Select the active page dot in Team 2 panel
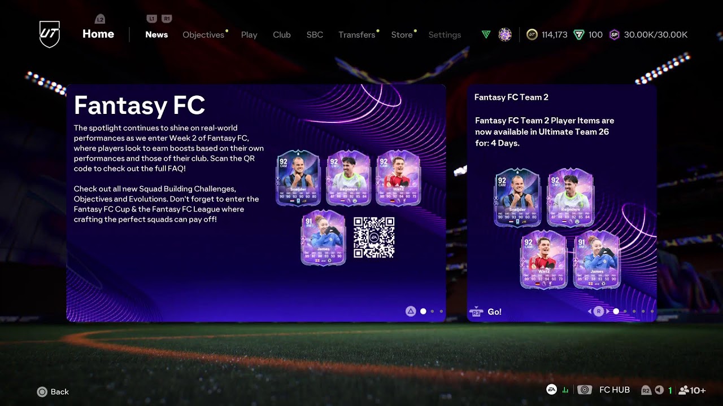Viewport: 723px width, 406px height. pyautogui.click(x=616, y=311)
